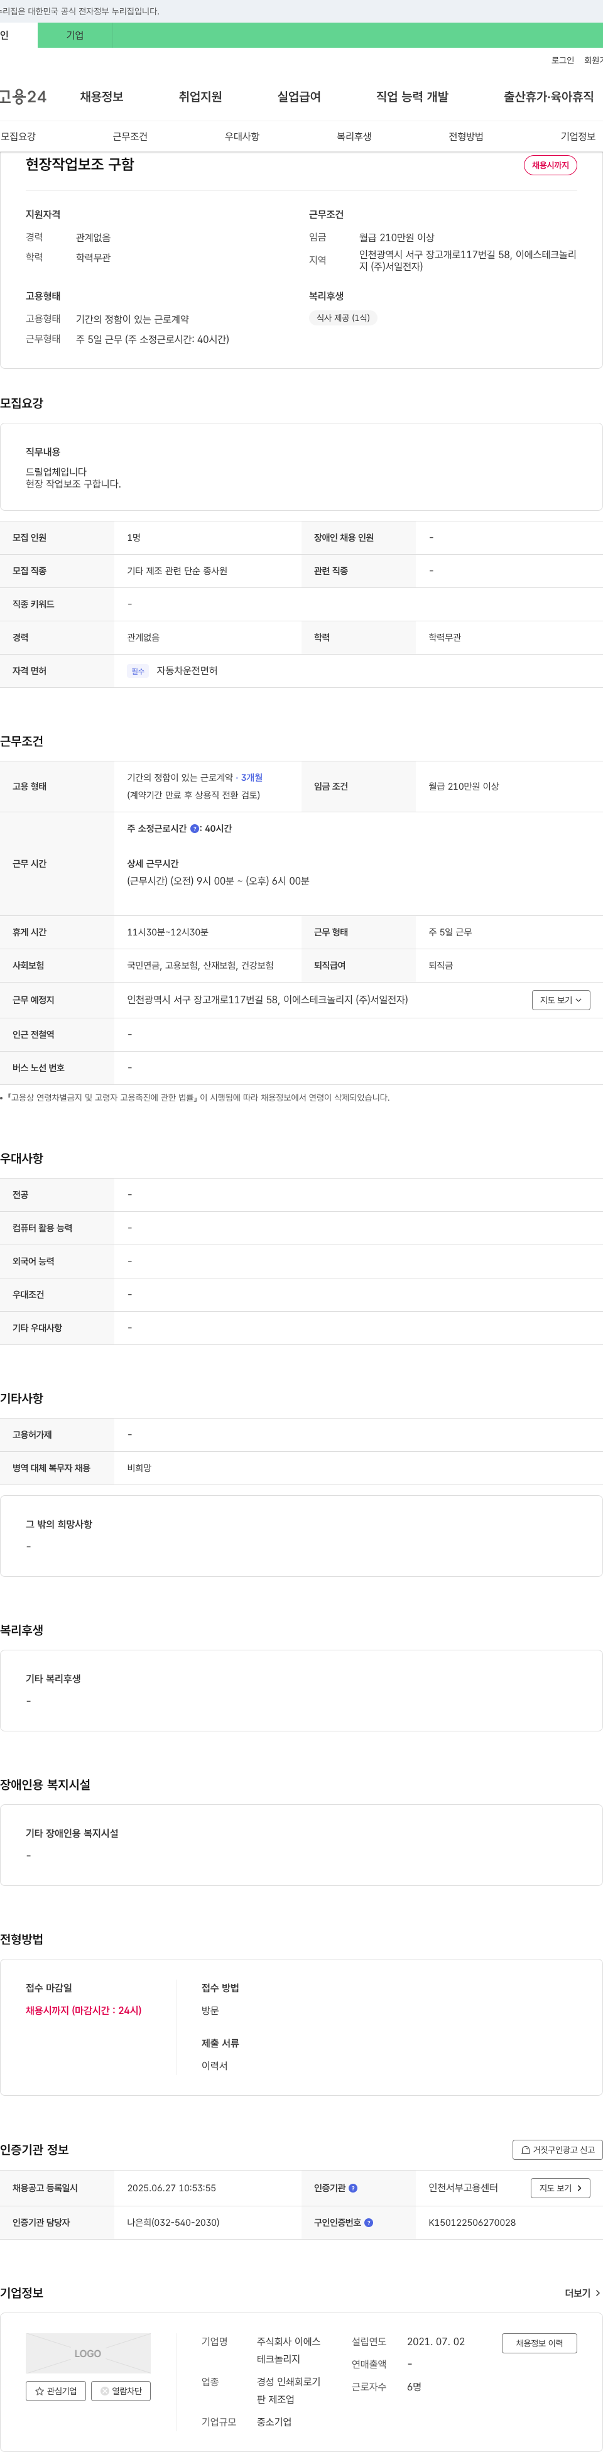Open the 채용정보 menu
603x2452 pixels.
tap(102, 97)
